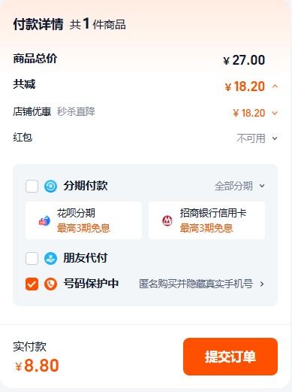
Task: Click the 秒杀直降 promotion label
Action: pos(76,111)
